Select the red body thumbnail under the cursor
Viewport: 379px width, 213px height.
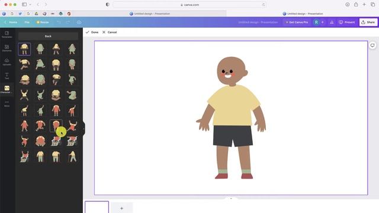coord(56,125)
